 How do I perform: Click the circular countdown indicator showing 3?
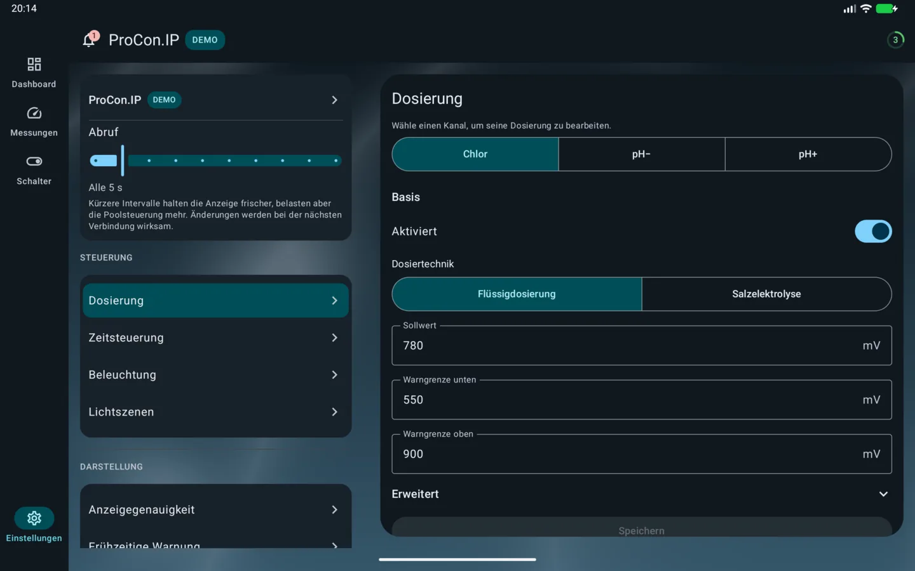point(895,40)
